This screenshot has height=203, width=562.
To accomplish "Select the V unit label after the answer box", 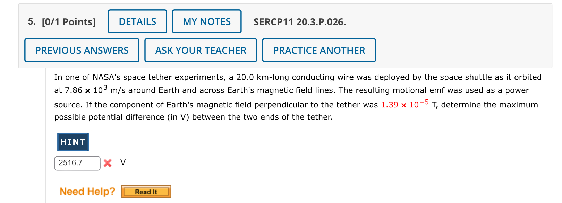I will pyautogui.click(x=123, y=162).
